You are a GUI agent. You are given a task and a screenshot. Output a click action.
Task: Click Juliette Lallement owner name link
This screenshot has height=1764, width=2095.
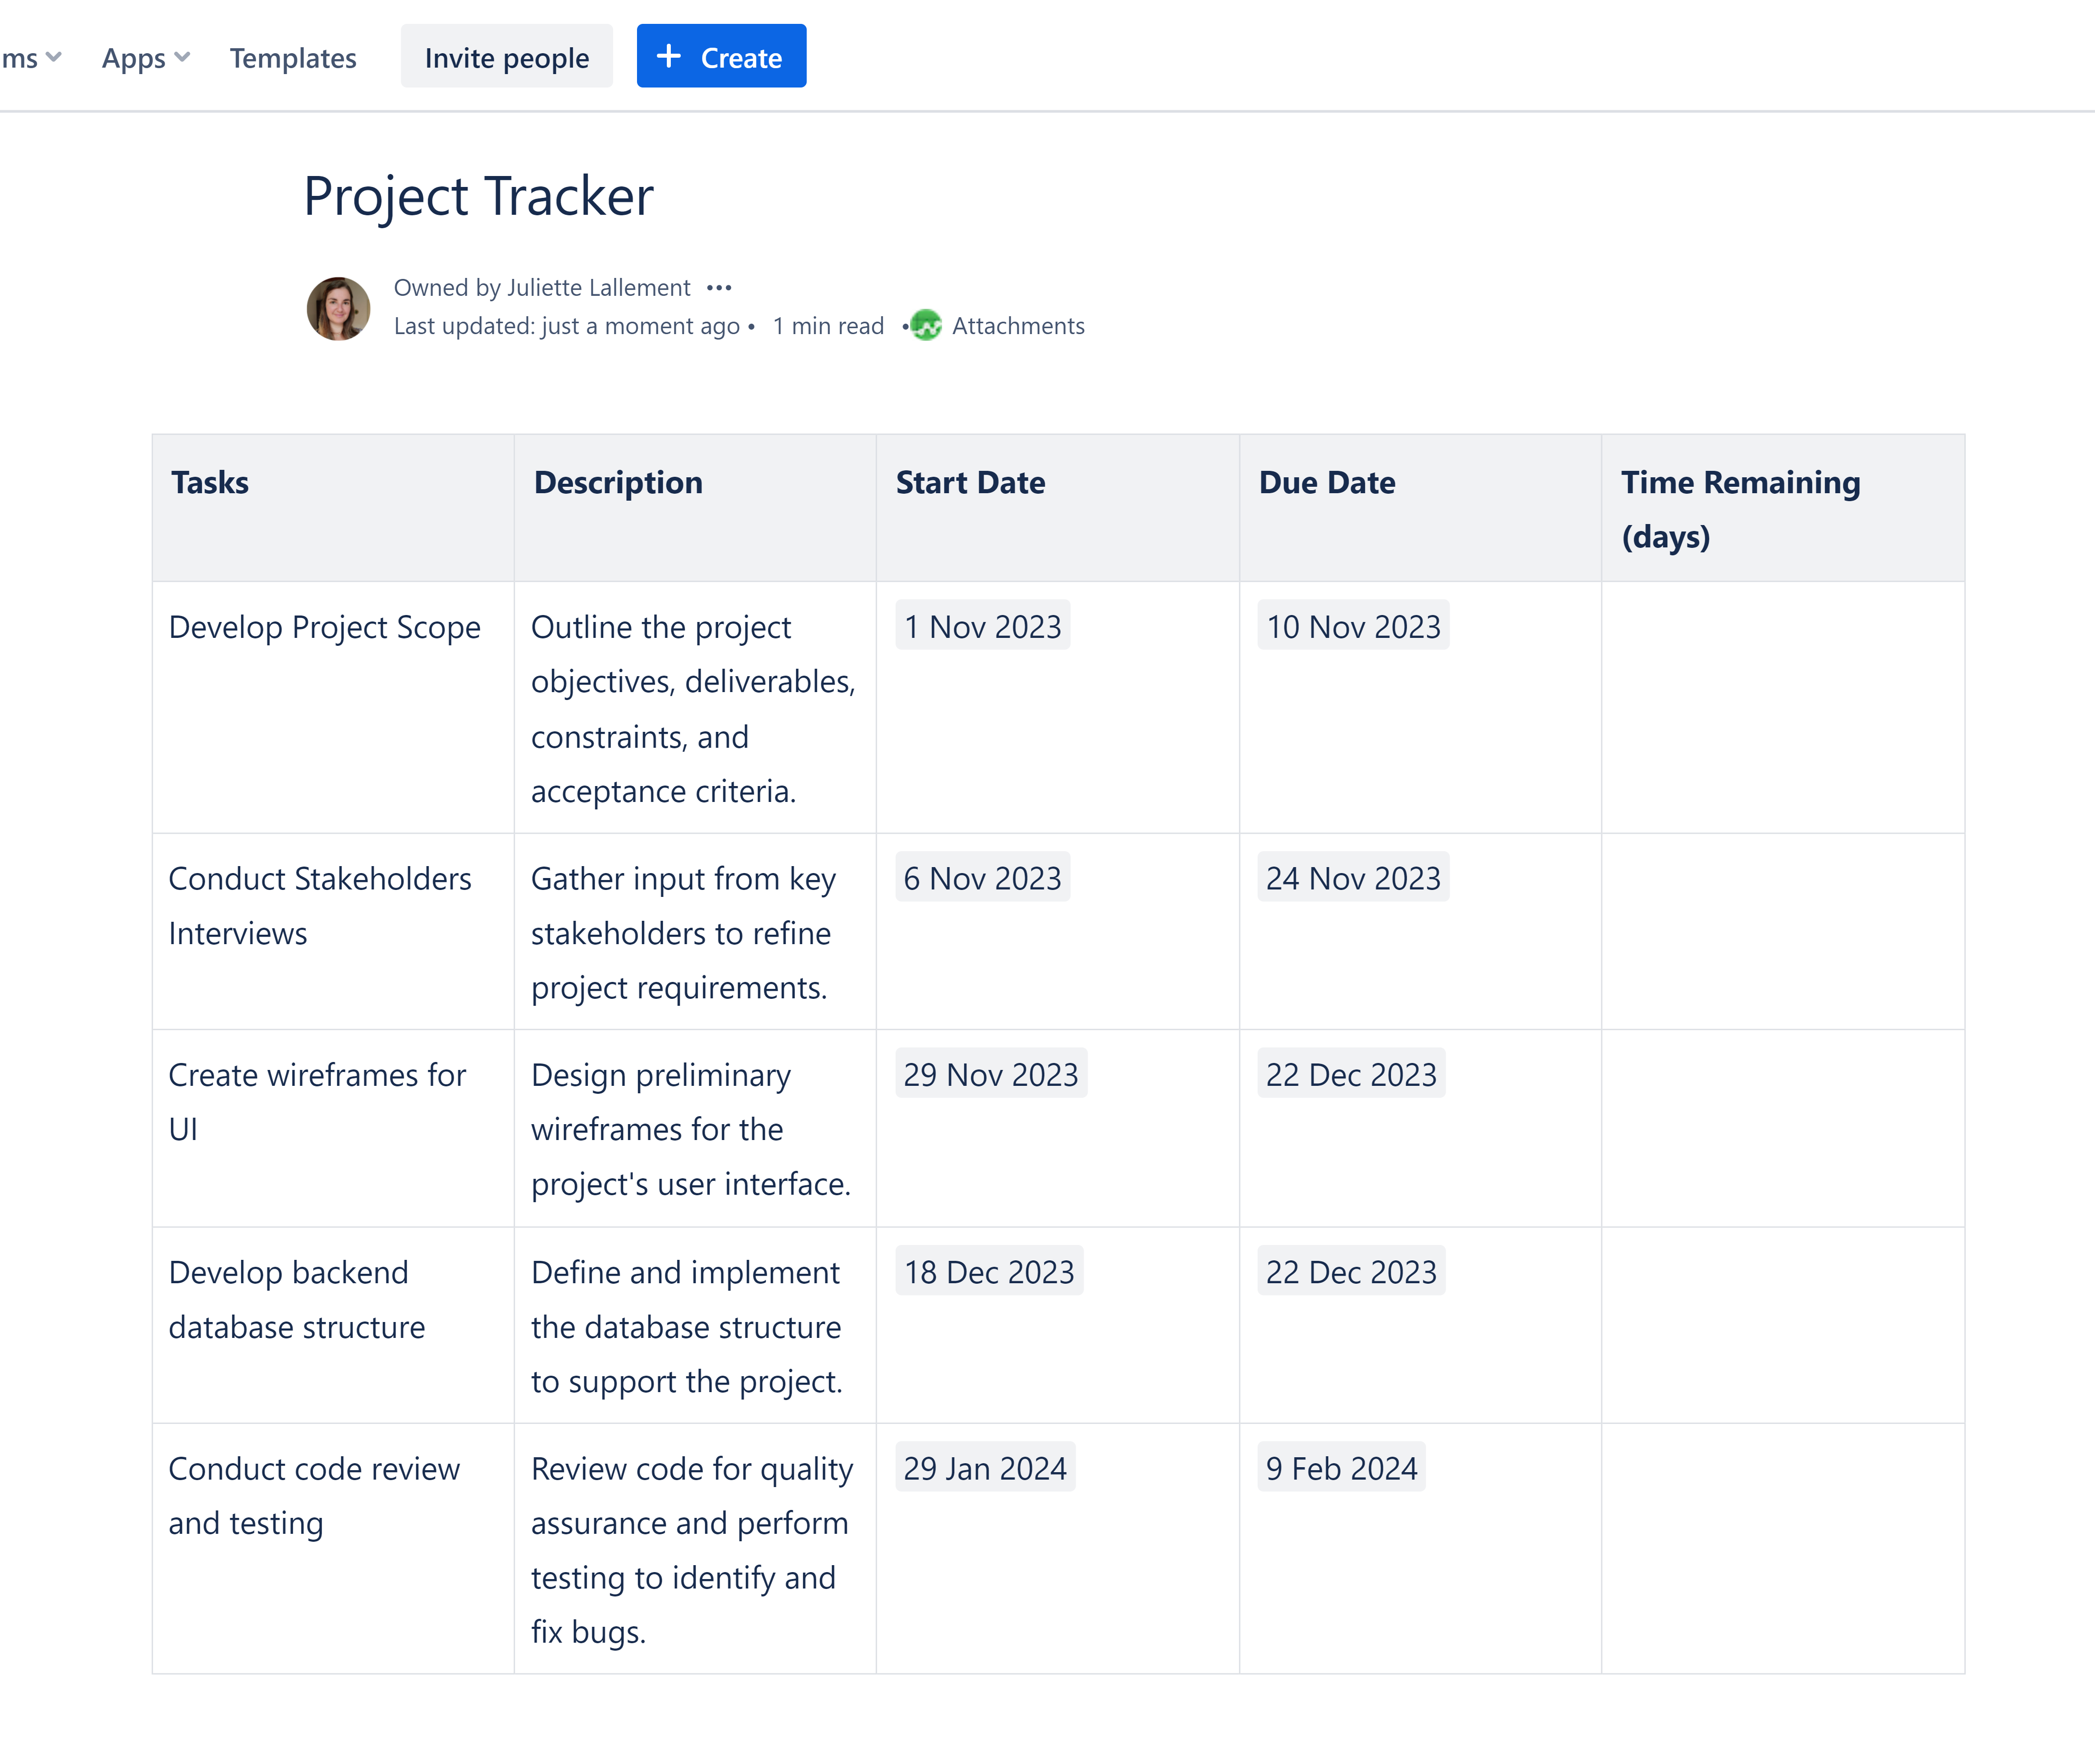(x=598, y=288)
